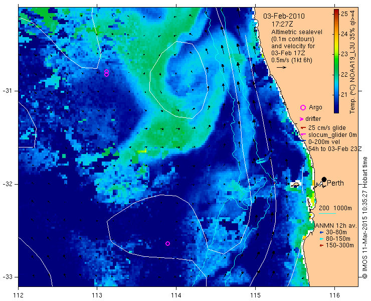
Task: Click the 112 longitude axis label
Action: click(x=18, y=295)
